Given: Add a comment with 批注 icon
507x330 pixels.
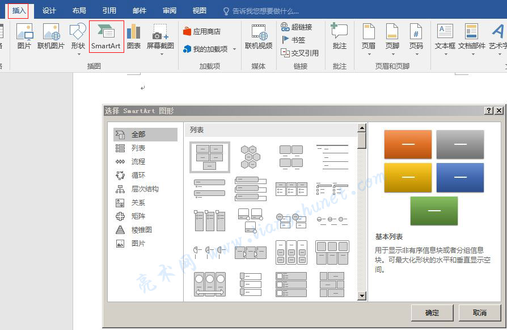Looking at the screenshot, I should pyautogui.click(x=340, y=36).
